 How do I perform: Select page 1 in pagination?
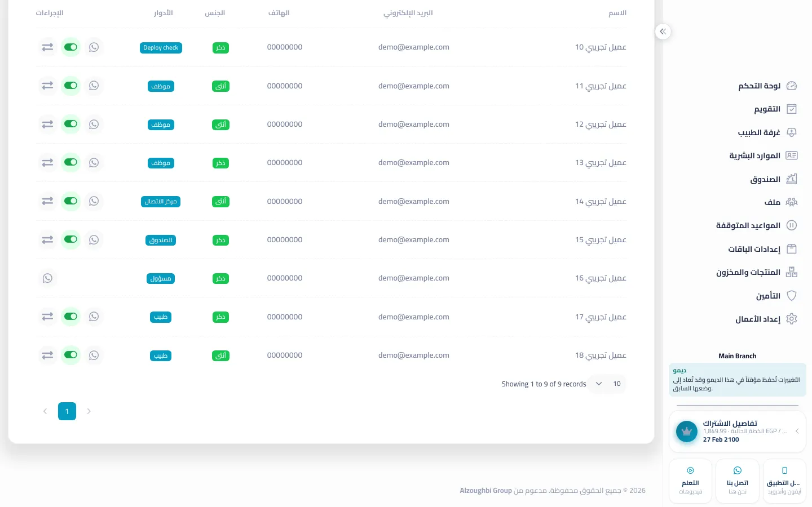point(67,411)
